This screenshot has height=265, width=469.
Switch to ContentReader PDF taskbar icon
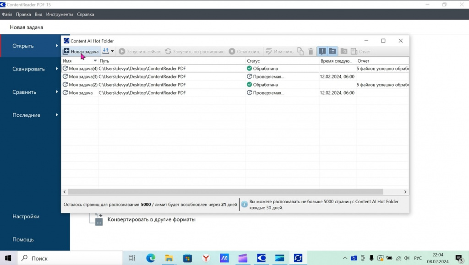pos(262,258)
